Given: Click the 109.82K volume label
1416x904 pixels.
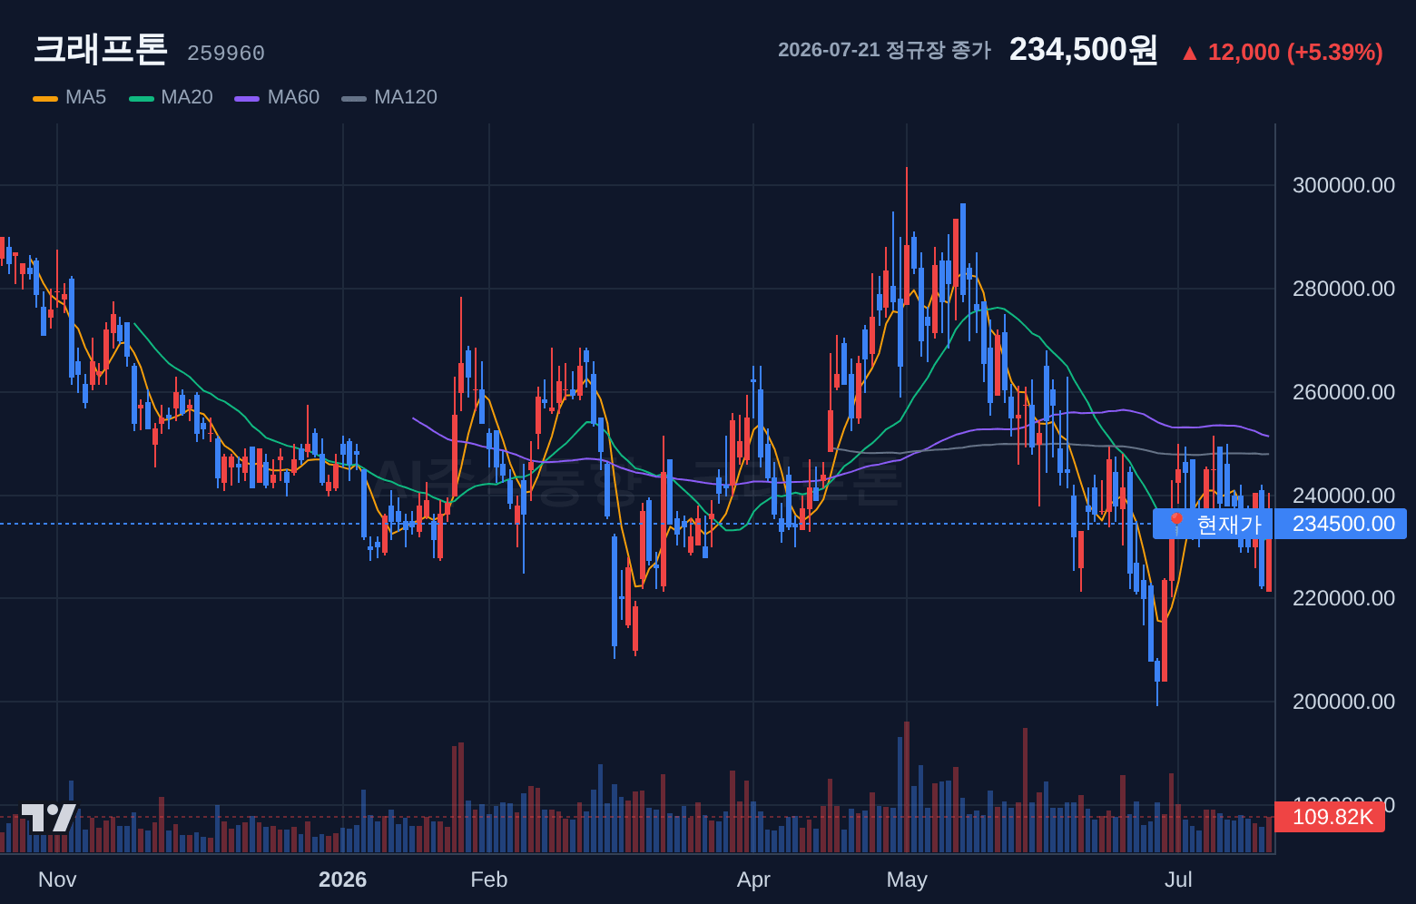Looking at the screenshot, I should pos(1330,817).
